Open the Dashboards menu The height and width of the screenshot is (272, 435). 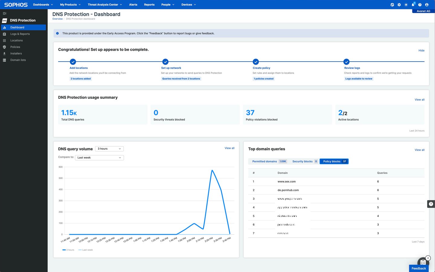[x=43, y=5]
